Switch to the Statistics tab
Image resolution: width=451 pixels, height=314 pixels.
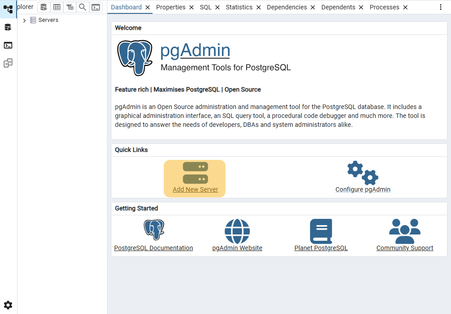coord(239,7)
